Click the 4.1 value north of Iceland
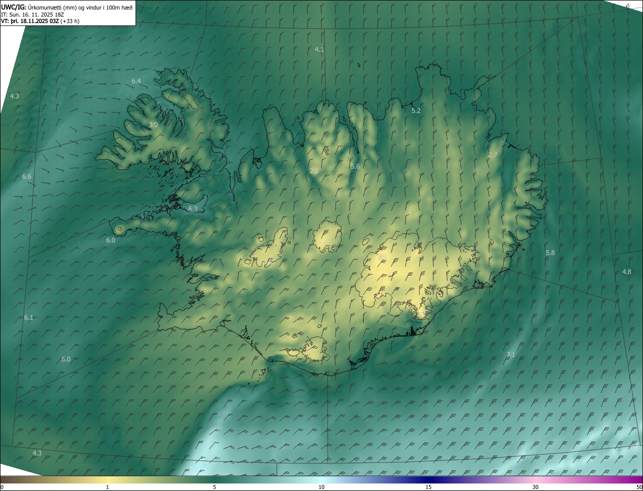Screen dimensions: 643x491 click(319, 49)
